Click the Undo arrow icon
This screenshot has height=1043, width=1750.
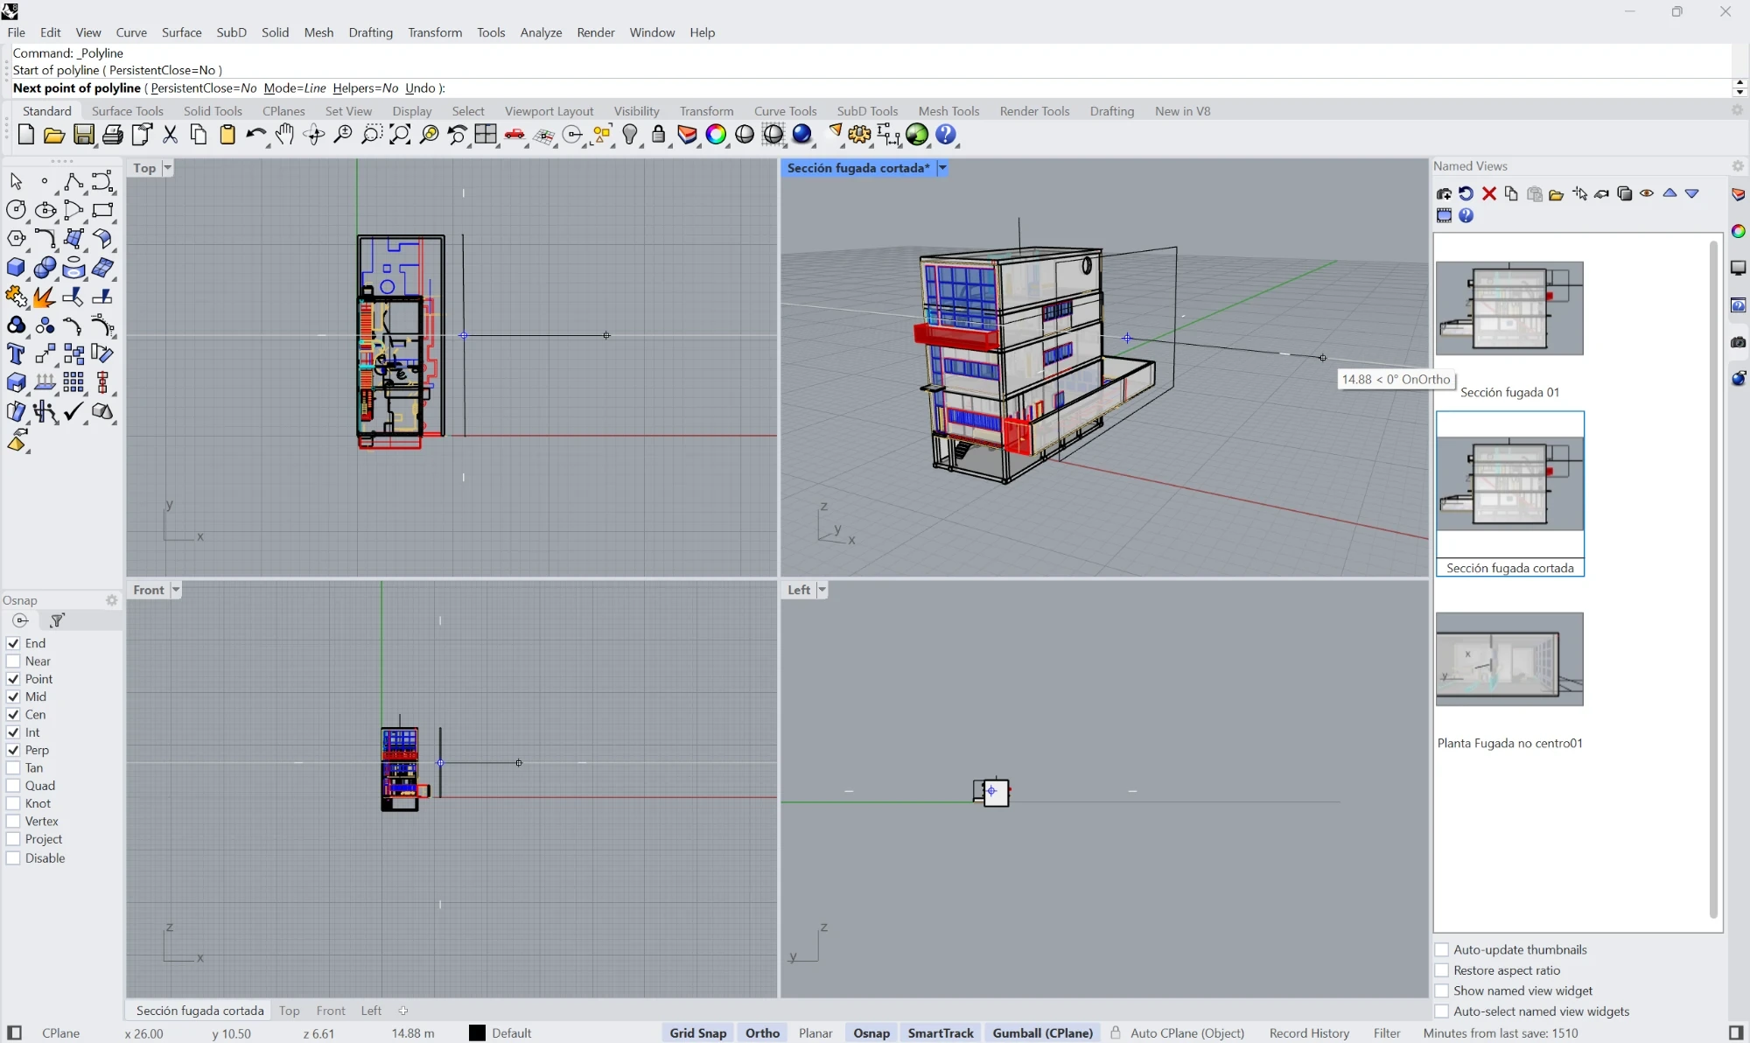255,135
